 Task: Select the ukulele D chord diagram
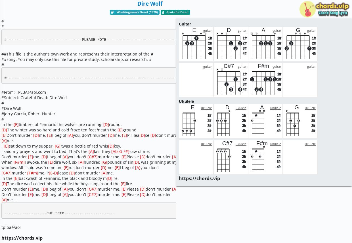tap(231, 121)
